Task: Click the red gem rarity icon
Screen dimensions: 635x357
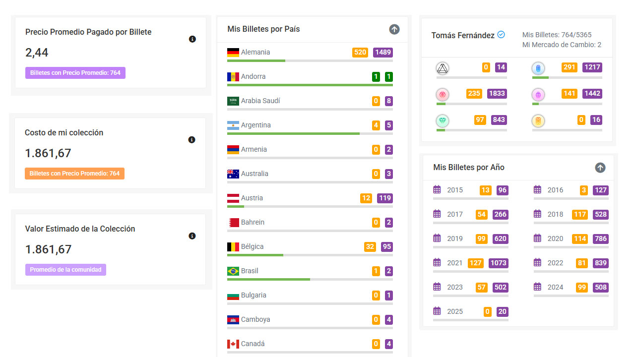Action: click(x=442, y=95)
